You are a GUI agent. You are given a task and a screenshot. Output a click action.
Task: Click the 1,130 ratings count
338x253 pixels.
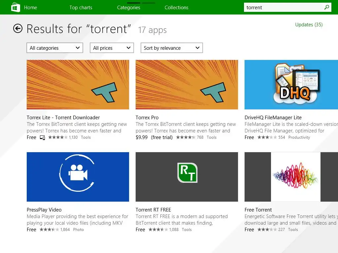[x=73, y=137]
